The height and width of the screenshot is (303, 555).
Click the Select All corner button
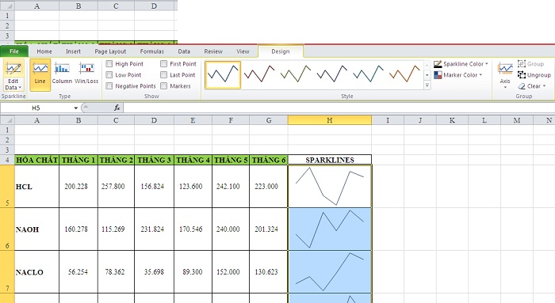pos(7,120)
